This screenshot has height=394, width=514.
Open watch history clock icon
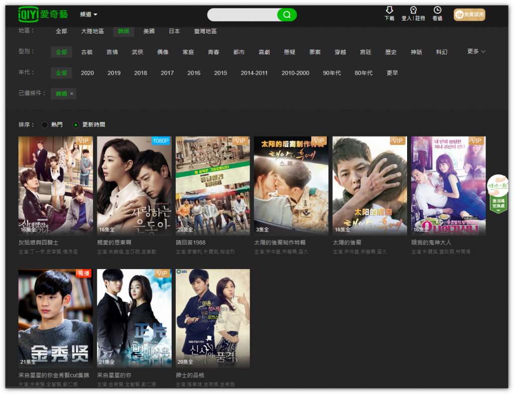(437, 10)
